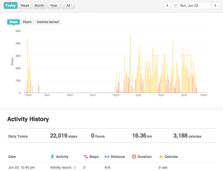Open the calendar icon in date field
The image size is (223, 171).
coord(176,6)
